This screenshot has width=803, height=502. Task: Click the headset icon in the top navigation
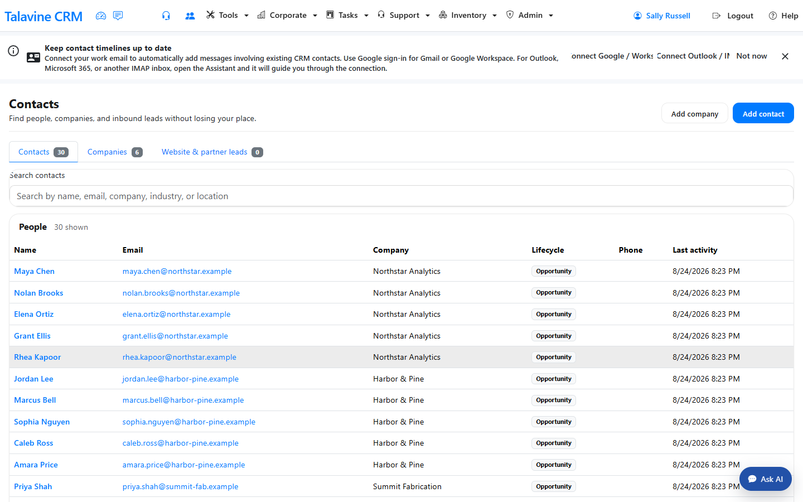click(x=166, y=16)
